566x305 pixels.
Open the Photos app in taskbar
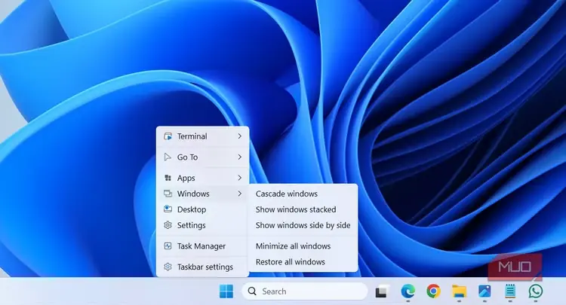[484, 291]
